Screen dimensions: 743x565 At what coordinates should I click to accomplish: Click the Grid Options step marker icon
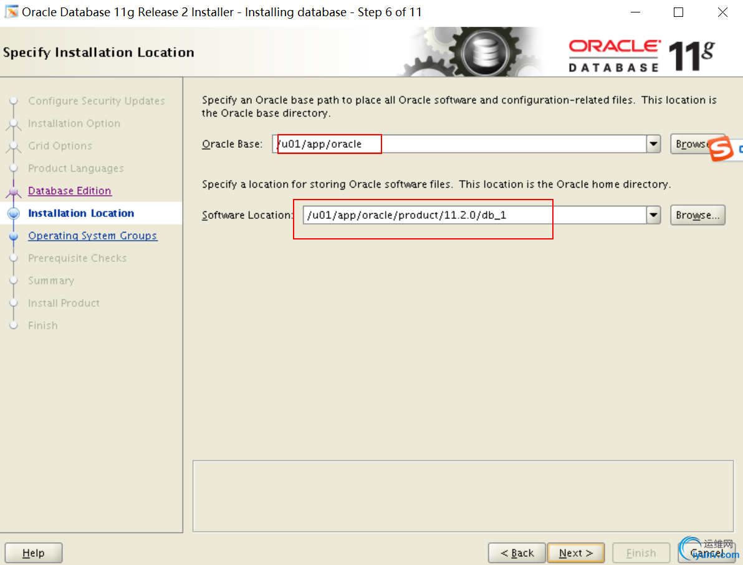pos(14,147)
